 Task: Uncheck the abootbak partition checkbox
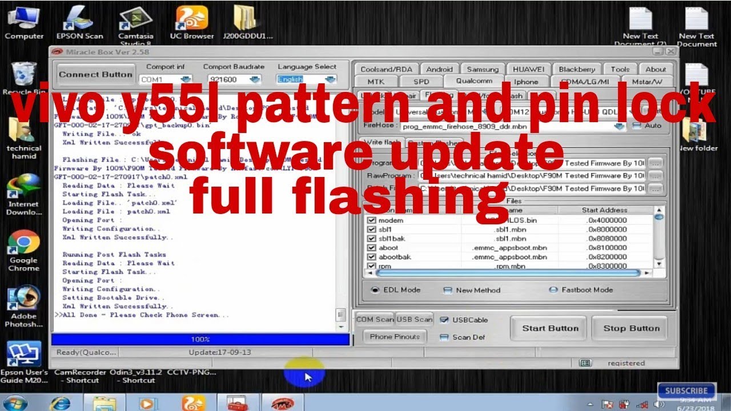point(372,257)
